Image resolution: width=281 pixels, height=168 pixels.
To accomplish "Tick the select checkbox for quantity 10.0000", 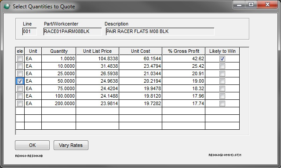I will pyautogui.click(x=20, y=66).
